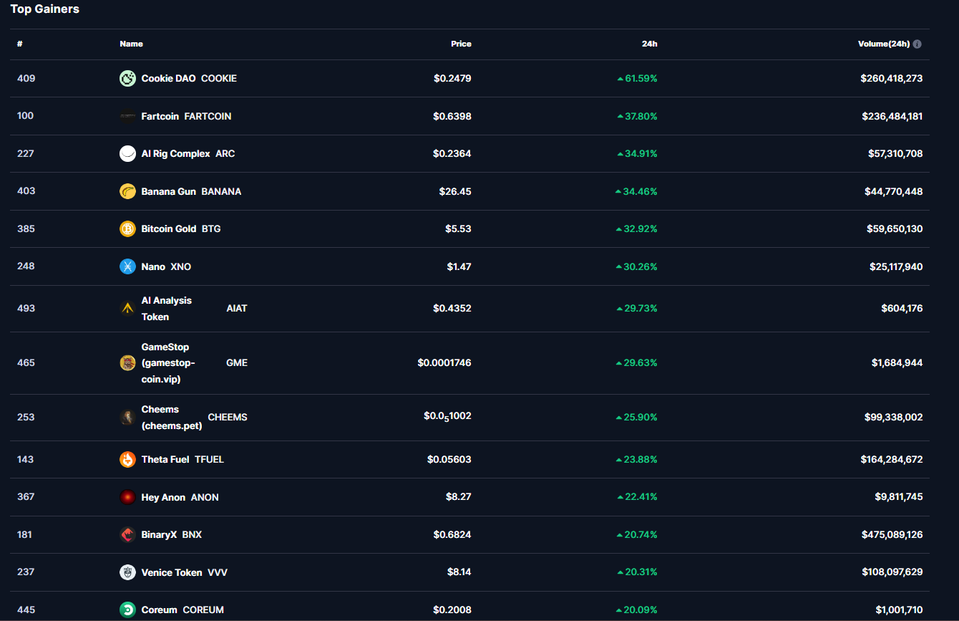Open the Bitcoin Gold coin page
Screen dimensions: 959x621
pos(169,229)
